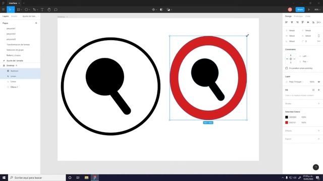Switch to the Code tab
The image size is (323, 181).
pyautogui.click(x=308, y=16)
